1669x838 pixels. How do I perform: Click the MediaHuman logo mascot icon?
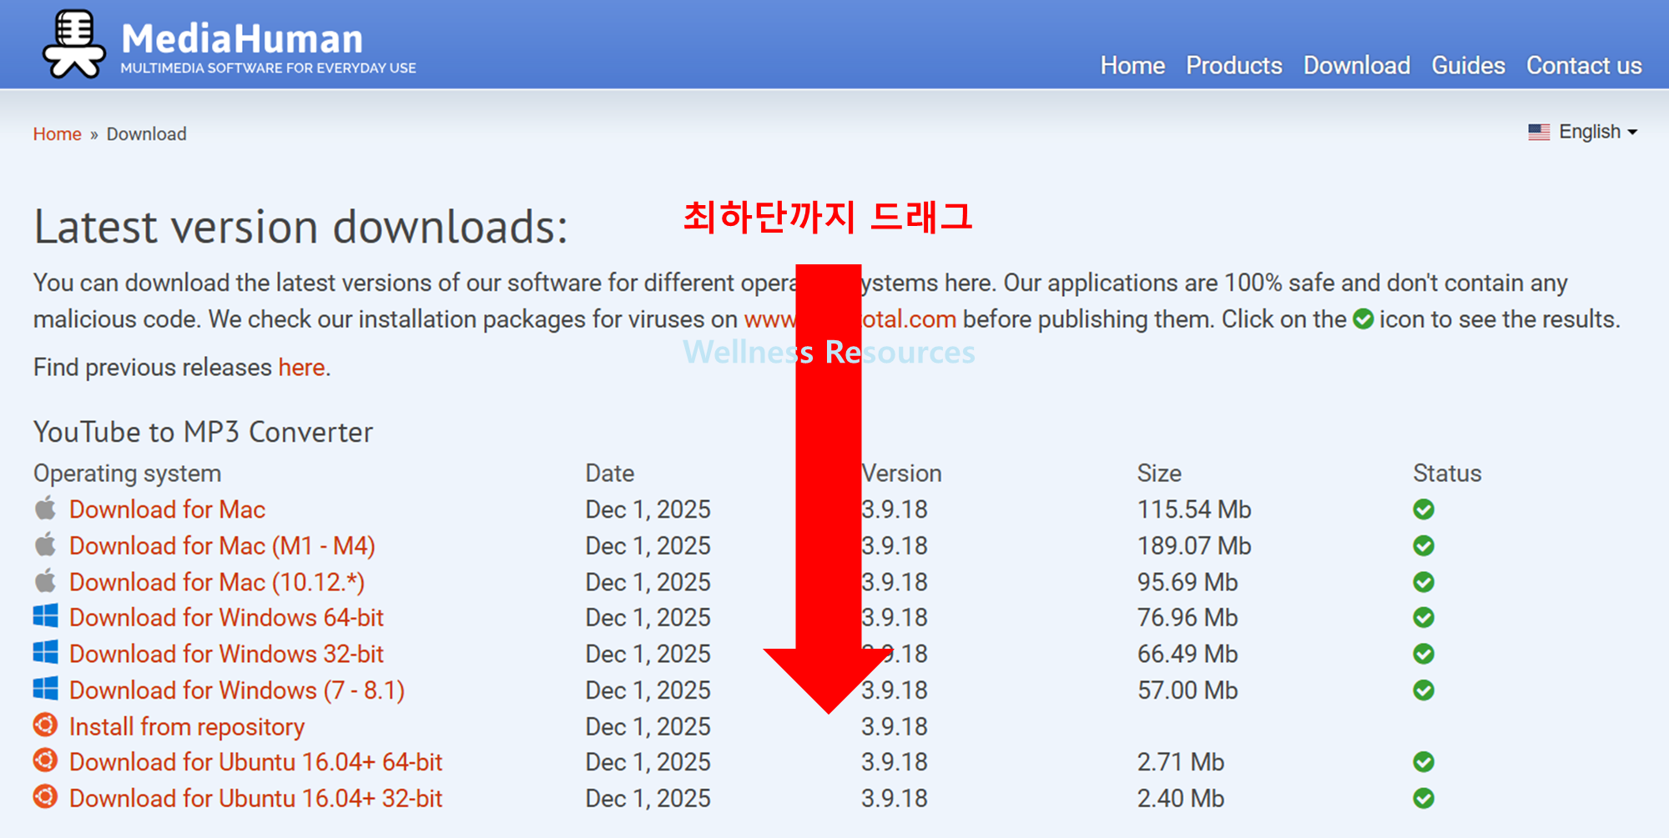pyautogui.click(x=74, y=44)
